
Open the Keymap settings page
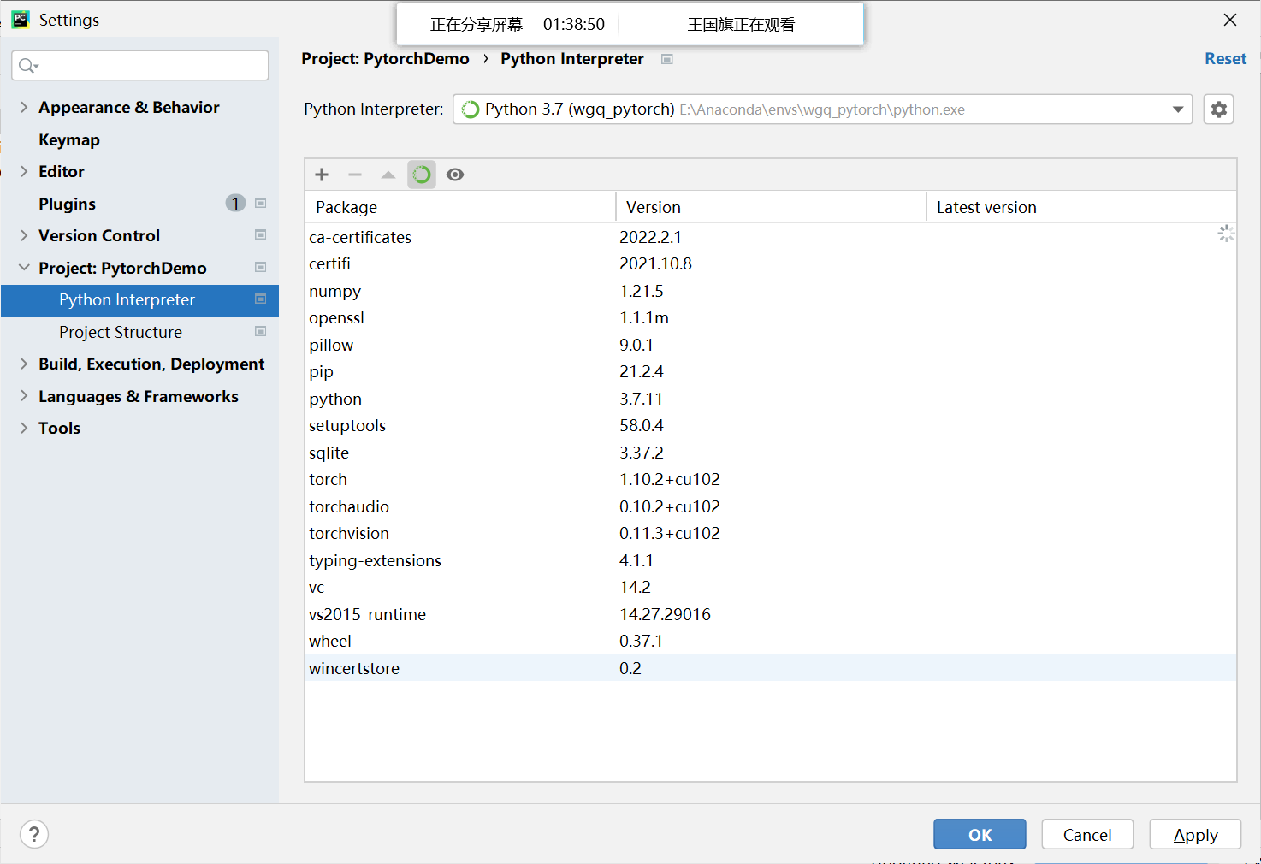69,139
